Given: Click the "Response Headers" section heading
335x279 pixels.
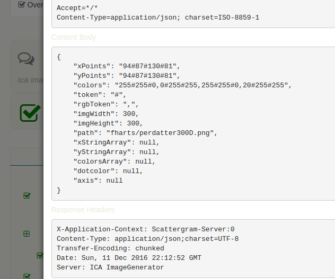Looking at the screenshot, I should (83, 210).
